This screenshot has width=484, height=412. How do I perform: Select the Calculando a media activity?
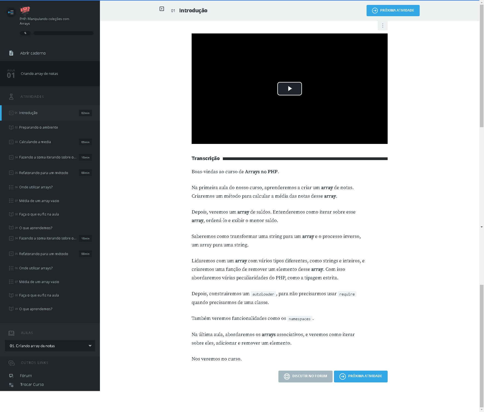35,142
